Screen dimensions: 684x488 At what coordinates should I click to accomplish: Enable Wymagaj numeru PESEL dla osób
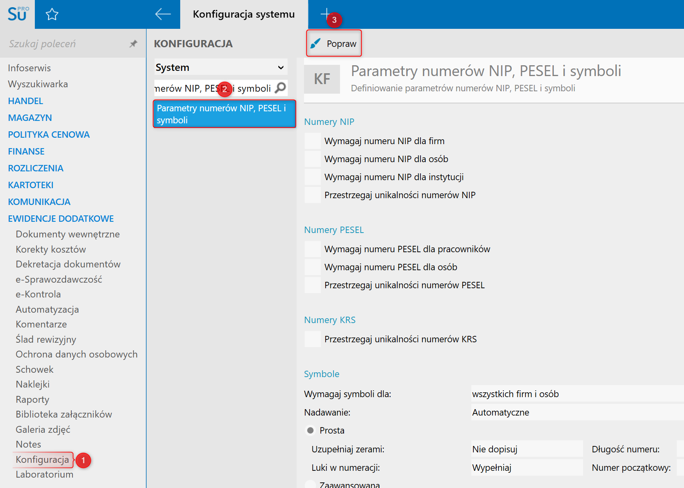coord(313,267)
